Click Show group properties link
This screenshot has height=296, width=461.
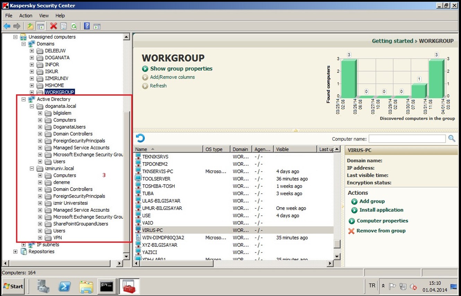coord(181,69)
